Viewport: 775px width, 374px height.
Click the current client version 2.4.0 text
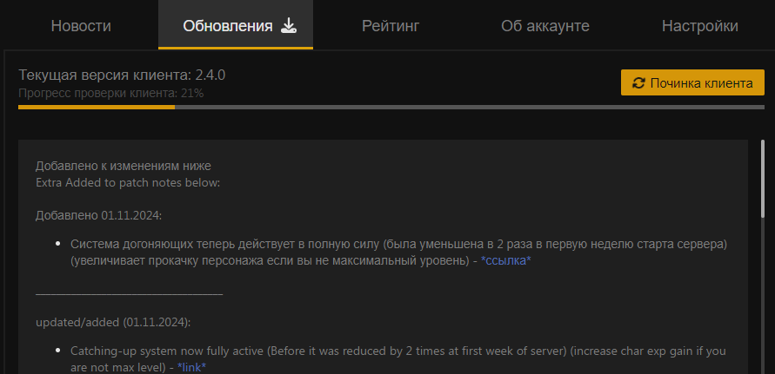click(122, 75)
